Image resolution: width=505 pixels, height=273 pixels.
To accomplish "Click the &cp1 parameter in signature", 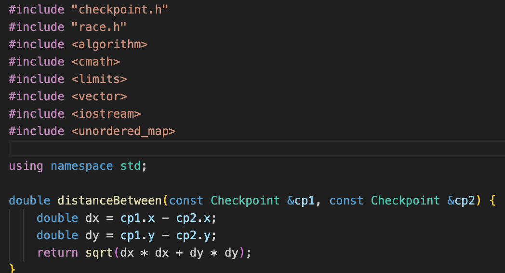I will point(301,201).
